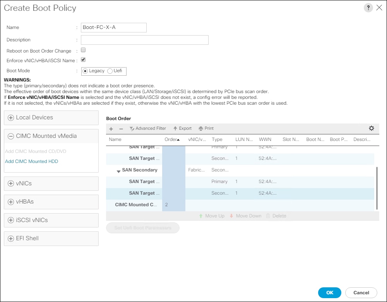Viewport: 387px width, 302px height.
Task: Click the minus icon in Boot Order toolbar
Action: pyautogui.click(x=121, y=129)
